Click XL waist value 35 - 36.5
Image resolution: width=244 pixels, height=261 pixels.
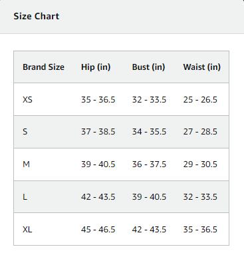200,229
